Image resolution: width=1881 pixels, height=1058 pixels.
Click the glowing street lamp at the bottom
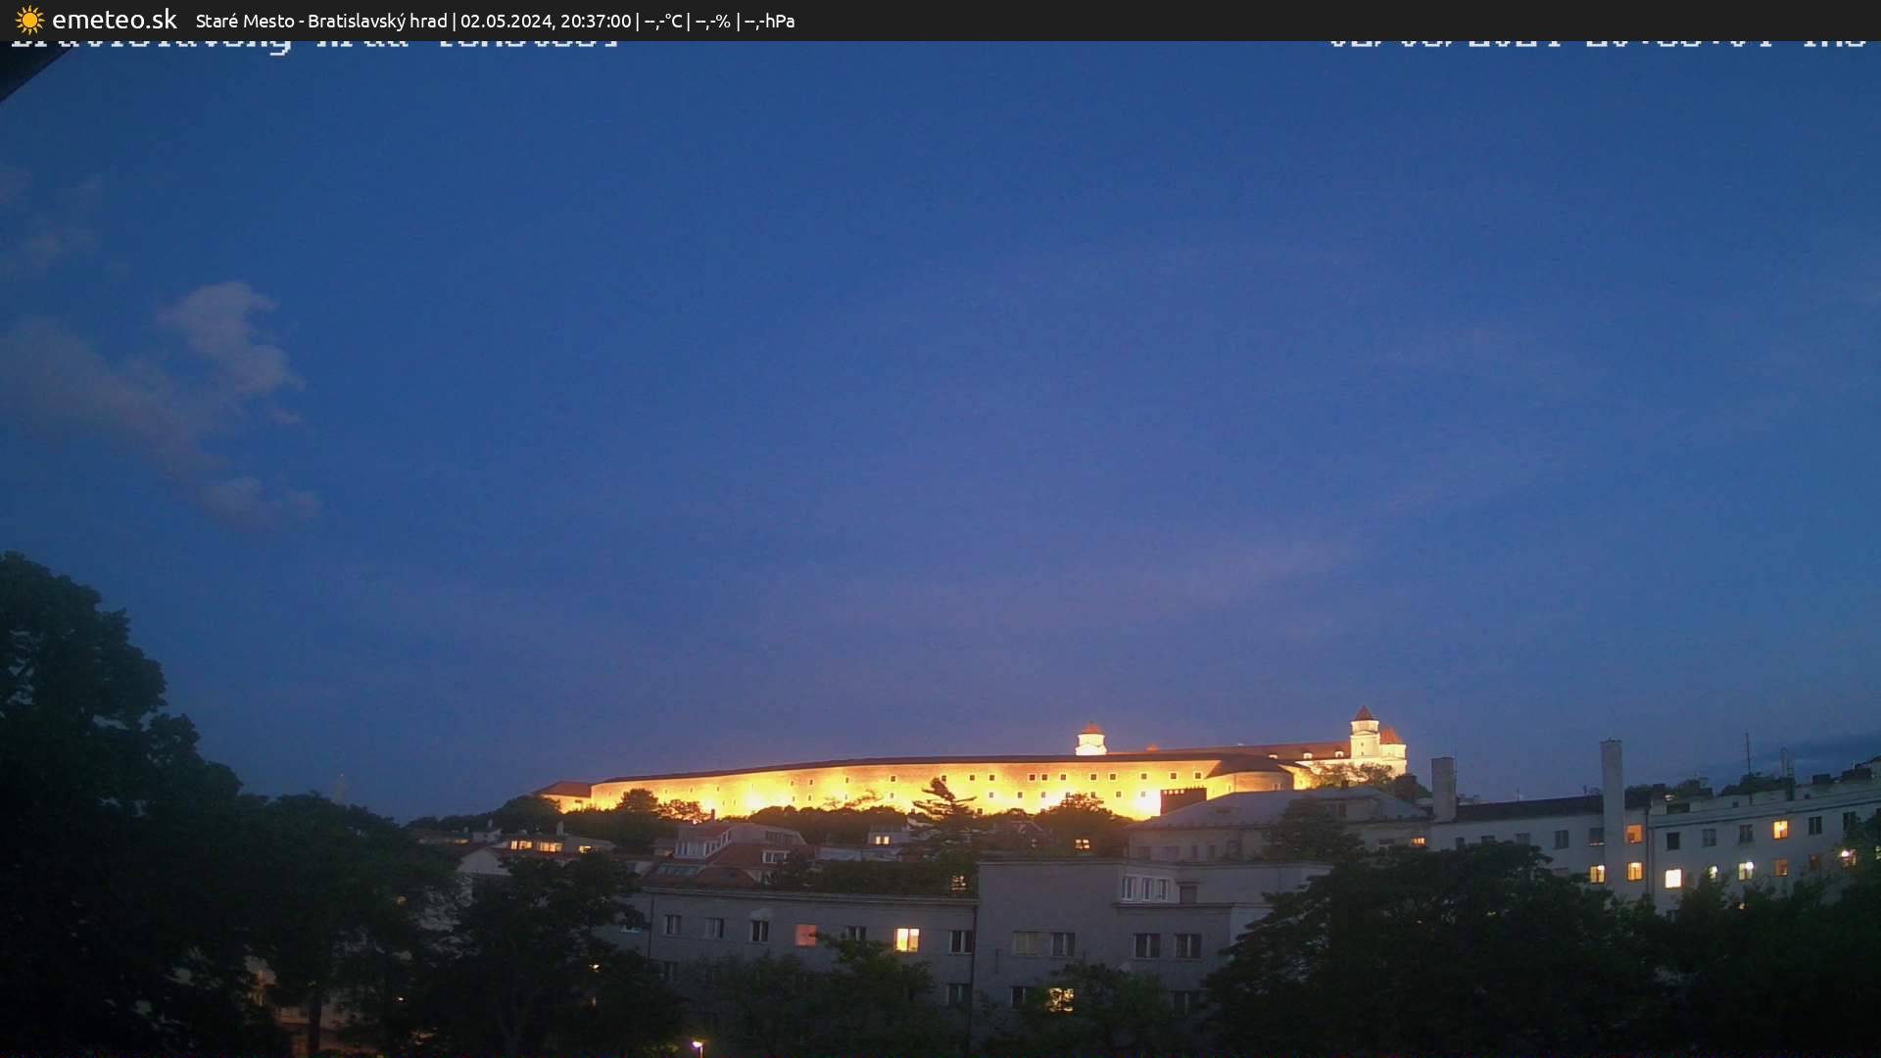coord(698,1044)
